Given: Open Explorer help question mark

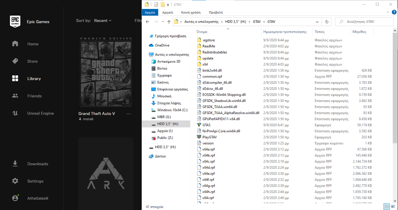Looking at the screenshot, I should [x=394, y=12].
